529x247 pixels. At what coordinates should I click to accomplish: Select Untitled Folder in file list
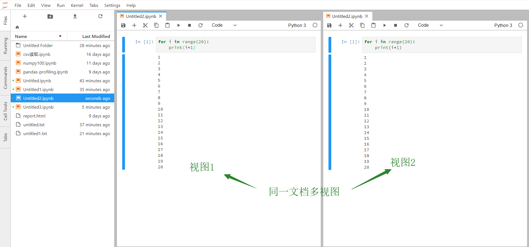point(63,45)
